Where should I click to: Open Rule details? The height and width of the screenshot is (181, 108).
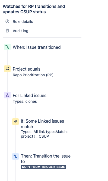coord(23,22)
